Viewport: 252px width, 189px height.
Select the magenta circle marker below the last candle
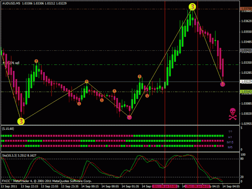(223, 84)
